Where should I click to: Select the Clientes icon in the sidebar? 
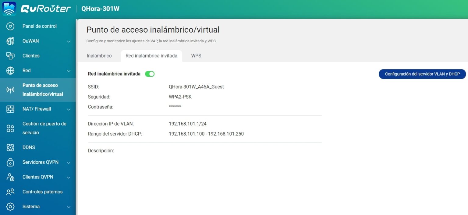[x=10, y=56]
